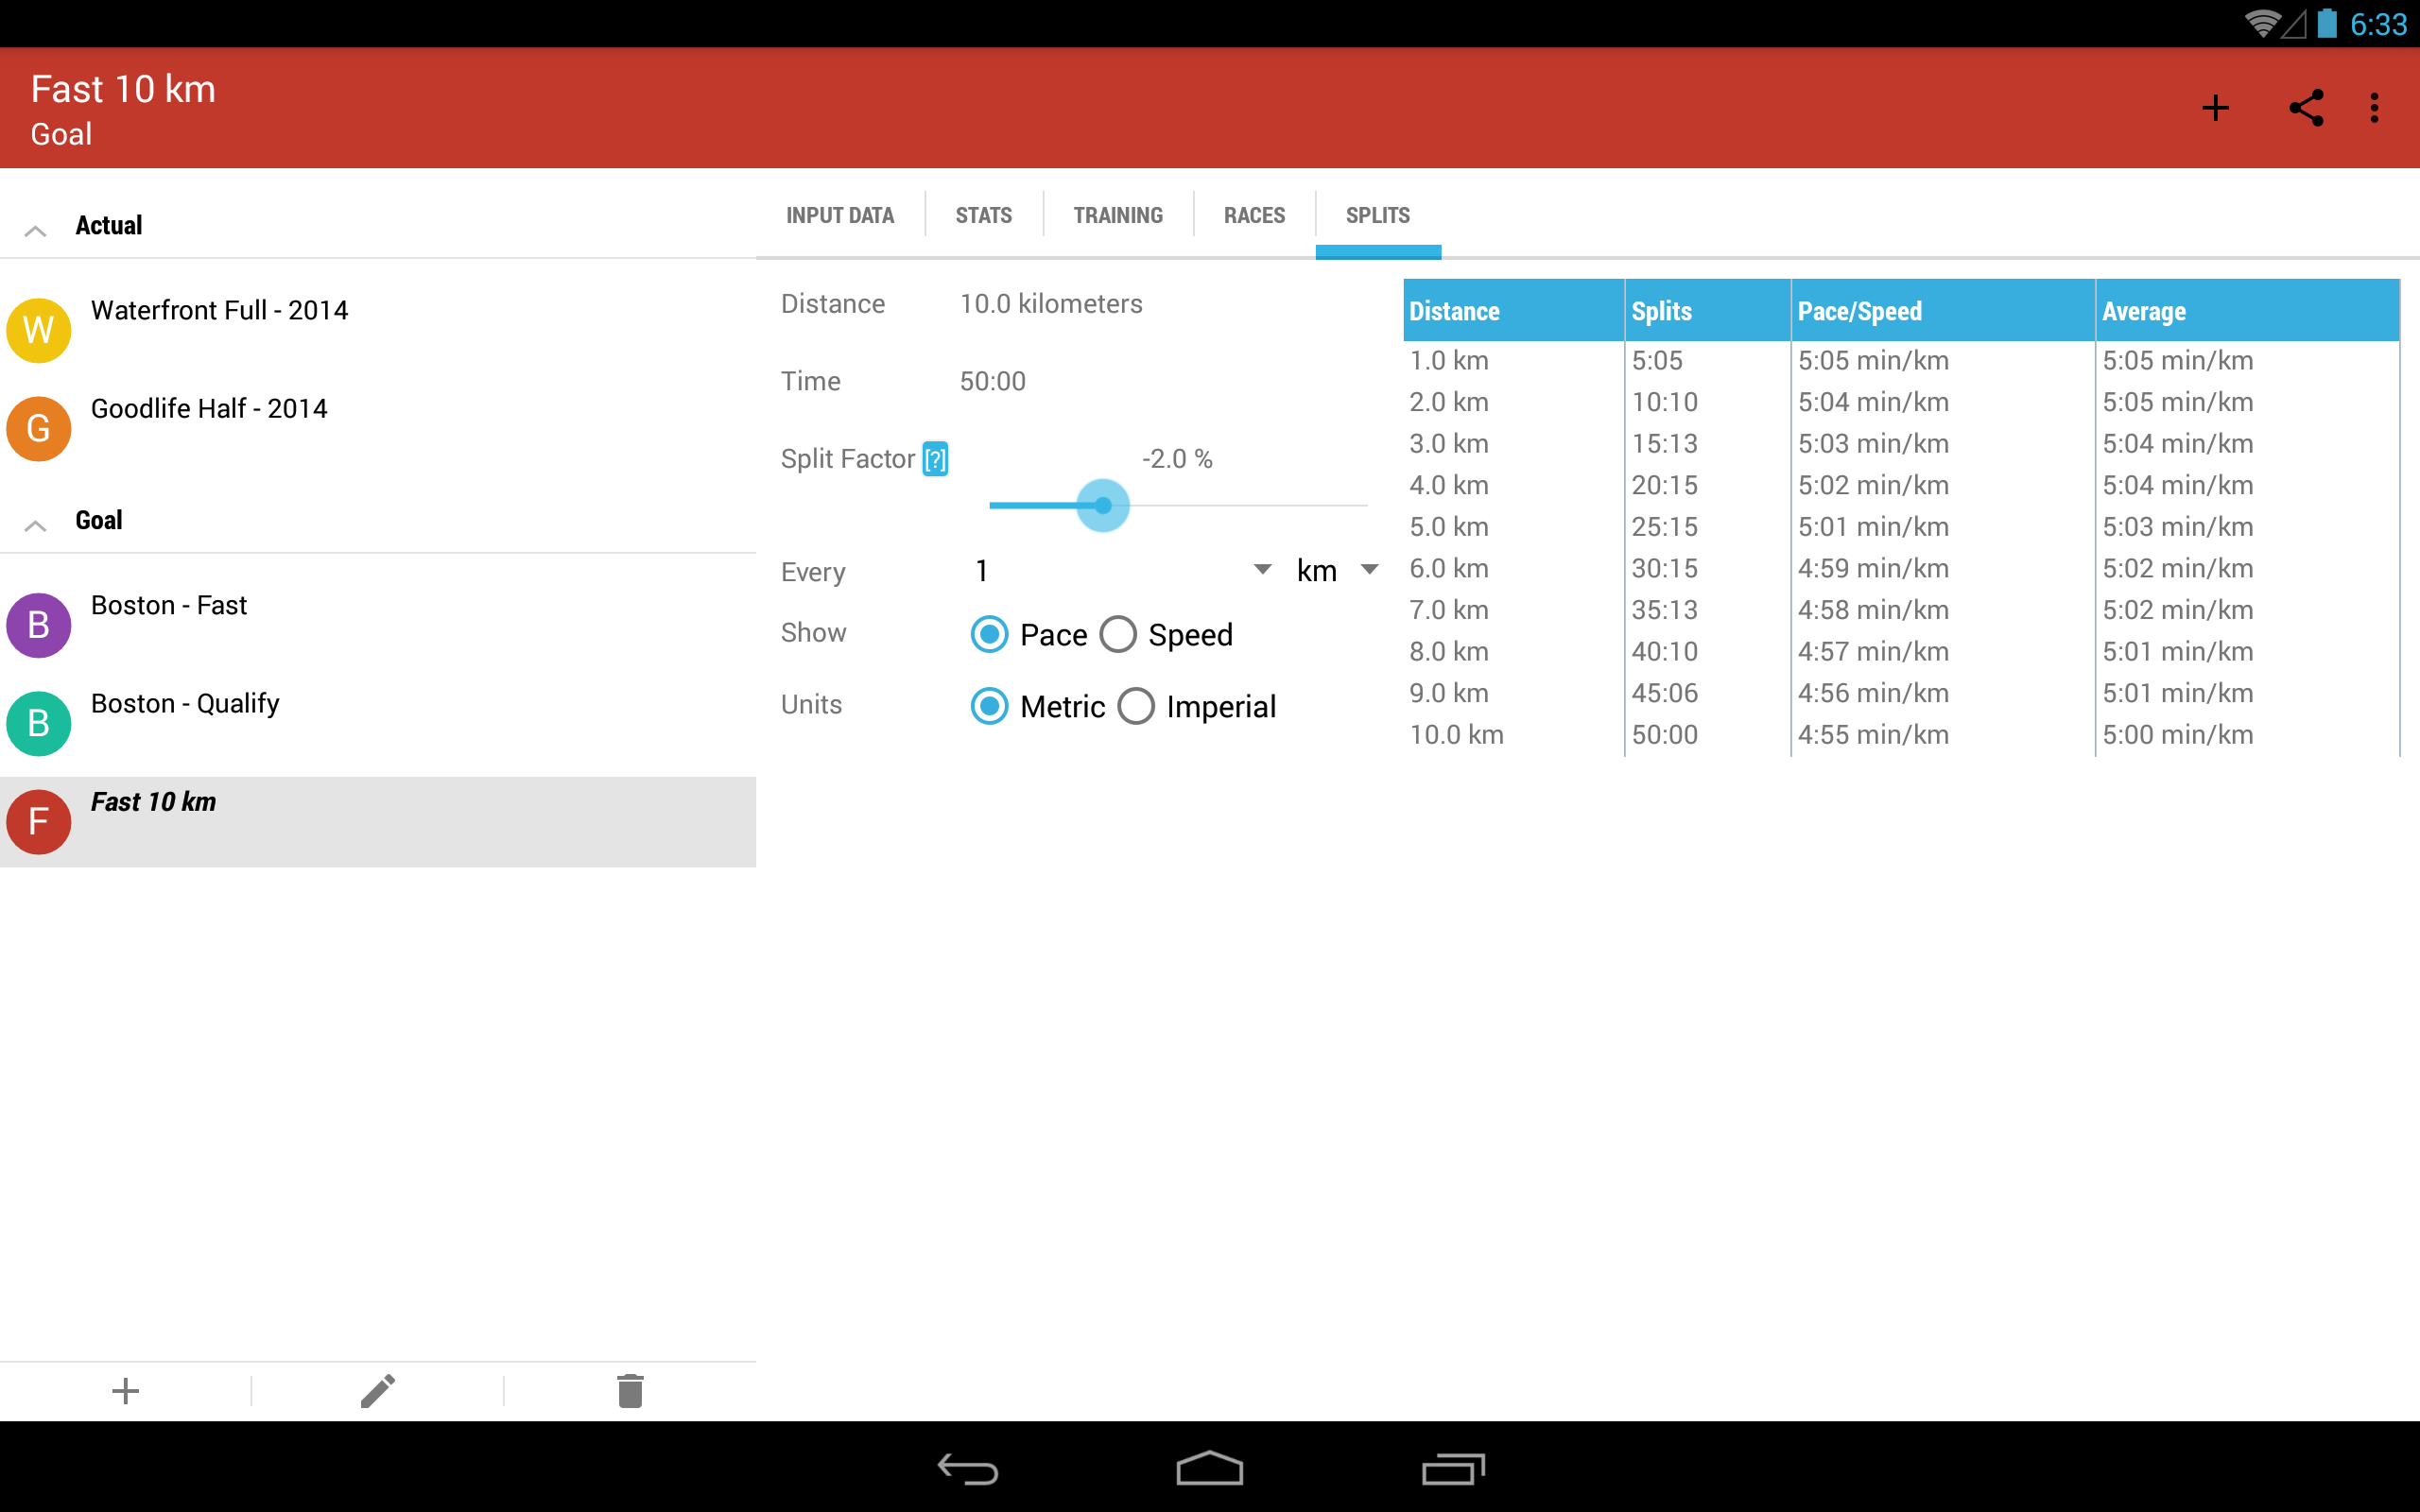This screenshot has width=2420, height=1512.
Task: Tap the 15:13 split cell
Action: 1665,443
